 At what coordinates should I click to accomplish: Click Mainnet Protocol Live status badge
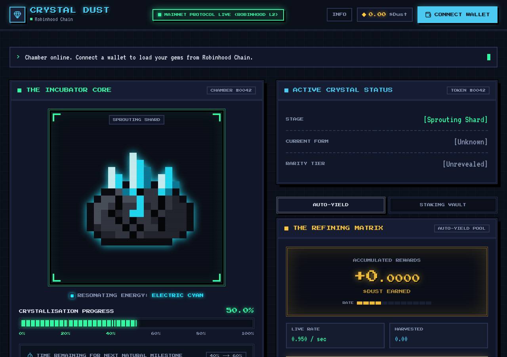(x=218, y=15)
